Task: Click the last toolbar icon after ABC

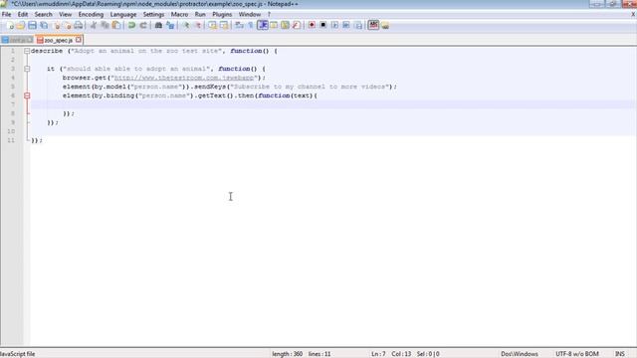Action: [x=385, y=26]
